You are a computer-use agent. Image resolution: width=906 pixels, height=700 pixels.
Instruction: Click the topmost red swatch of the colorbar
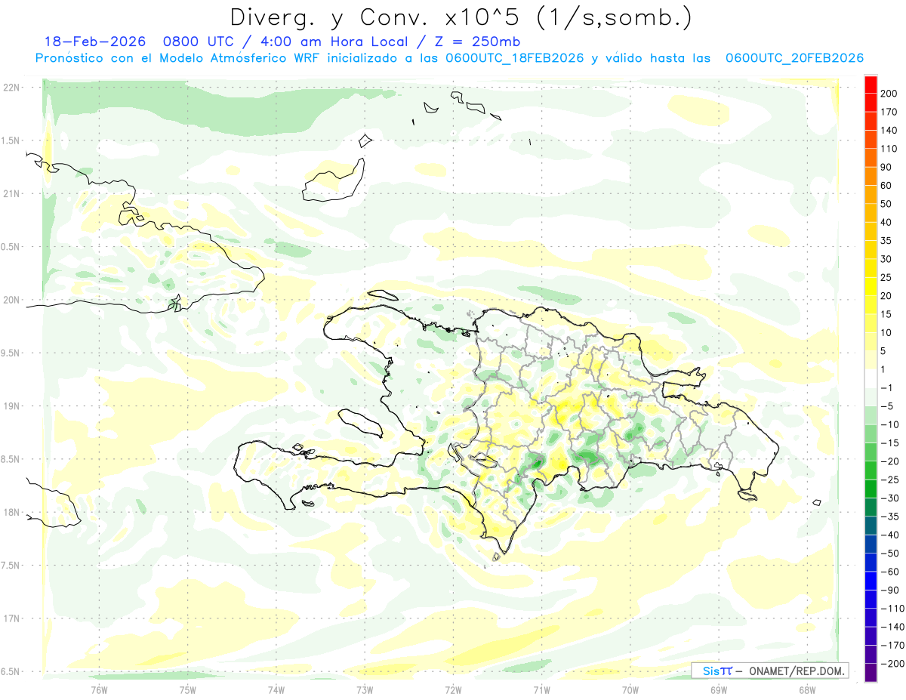871,85
